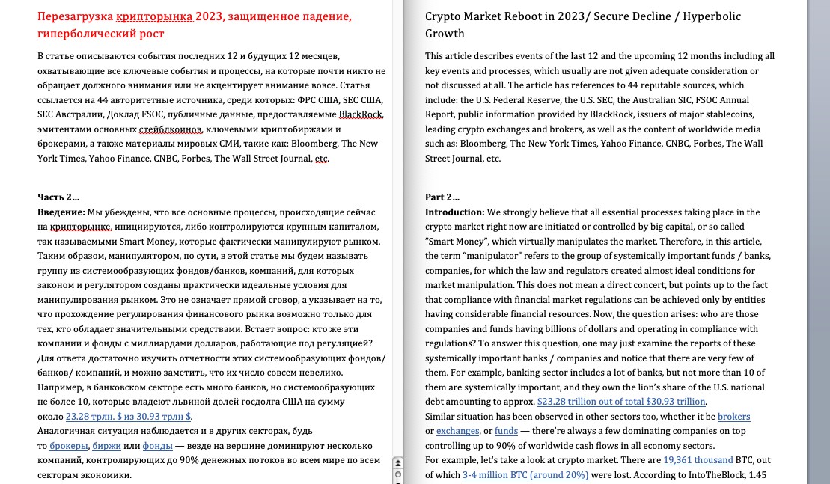Click the misspelled word 'стейблкоинов'
This screenshot has height=484, width=830.
170,129
